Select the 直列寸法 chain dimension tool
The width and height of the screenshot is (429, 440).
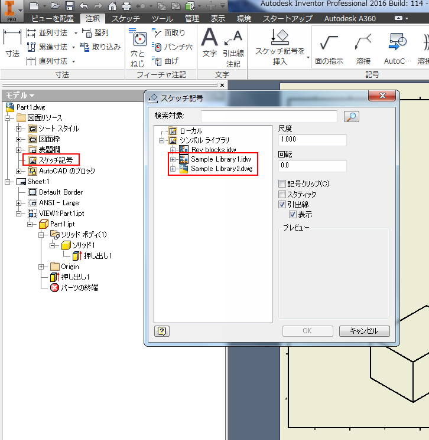coord(47,61)
